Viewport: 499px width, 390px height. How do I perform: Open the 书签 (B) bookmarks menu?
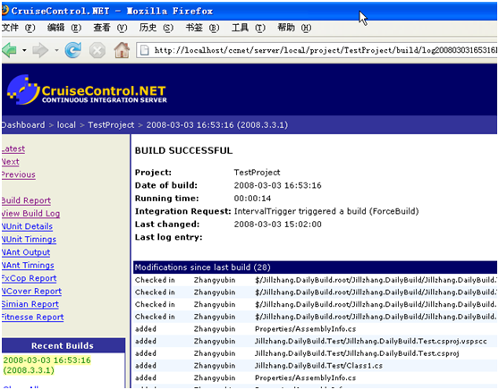[202, 28]
